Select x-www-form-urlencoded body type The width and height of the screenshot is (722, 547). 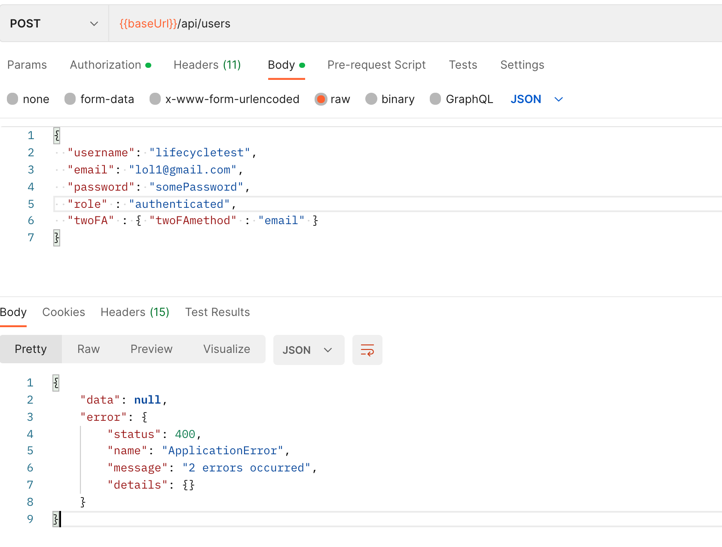224,99
